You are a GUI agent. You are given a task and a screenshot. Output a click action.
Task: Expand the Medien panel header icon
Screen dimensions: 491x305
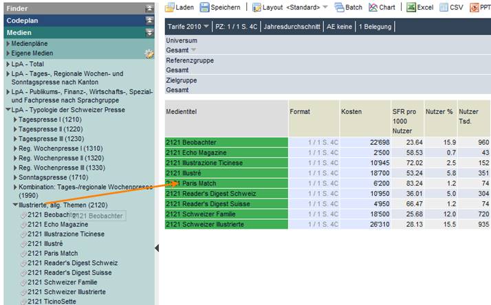point(149,32)
